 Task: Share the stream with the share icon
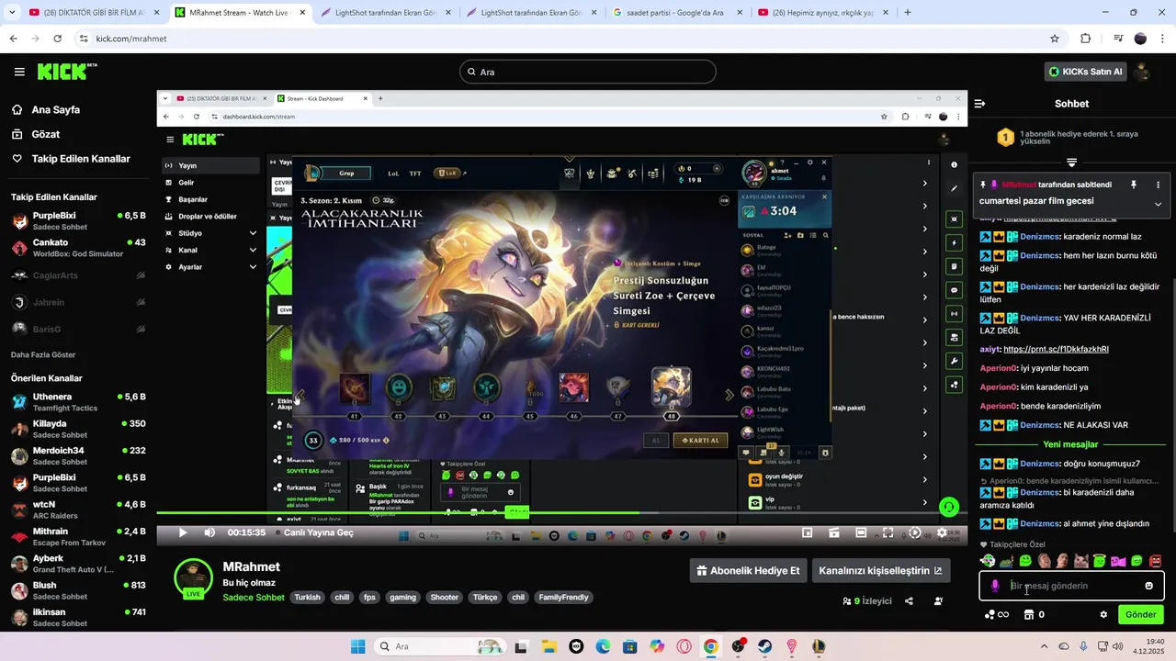pos(909,601)
